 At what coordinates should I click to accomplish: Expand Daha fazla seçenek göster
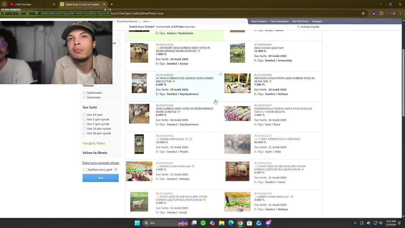101,163
